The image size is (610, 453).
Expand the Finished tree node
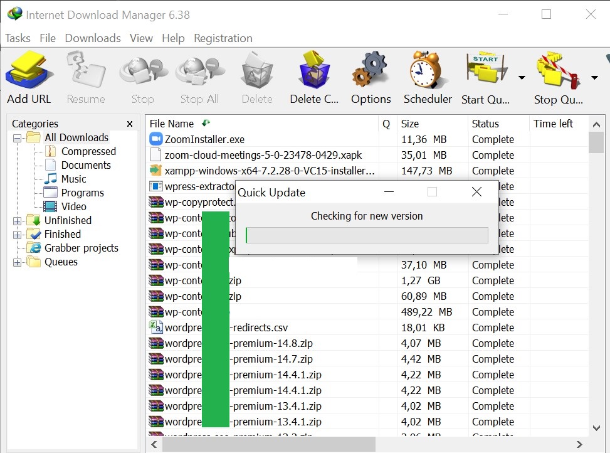pyautogui.click(x=17, y=235)
